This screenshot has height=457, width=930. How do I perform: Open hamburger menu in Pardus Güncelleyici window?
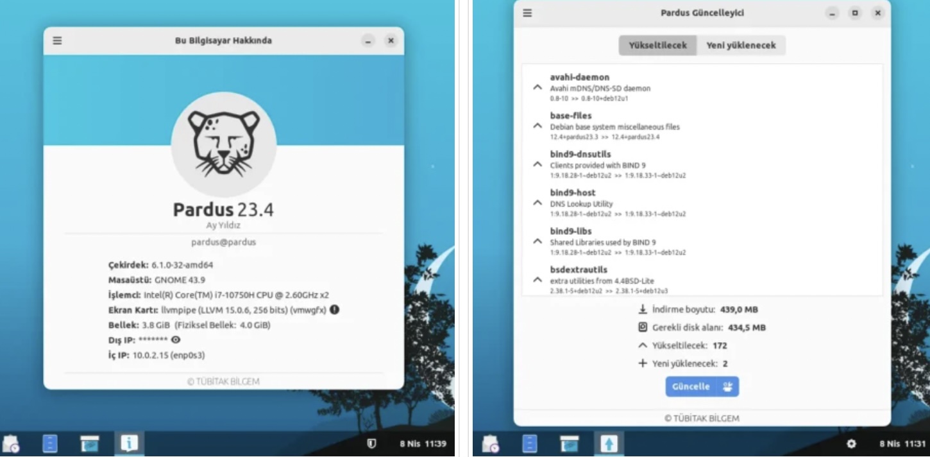(x=527, y=13)
